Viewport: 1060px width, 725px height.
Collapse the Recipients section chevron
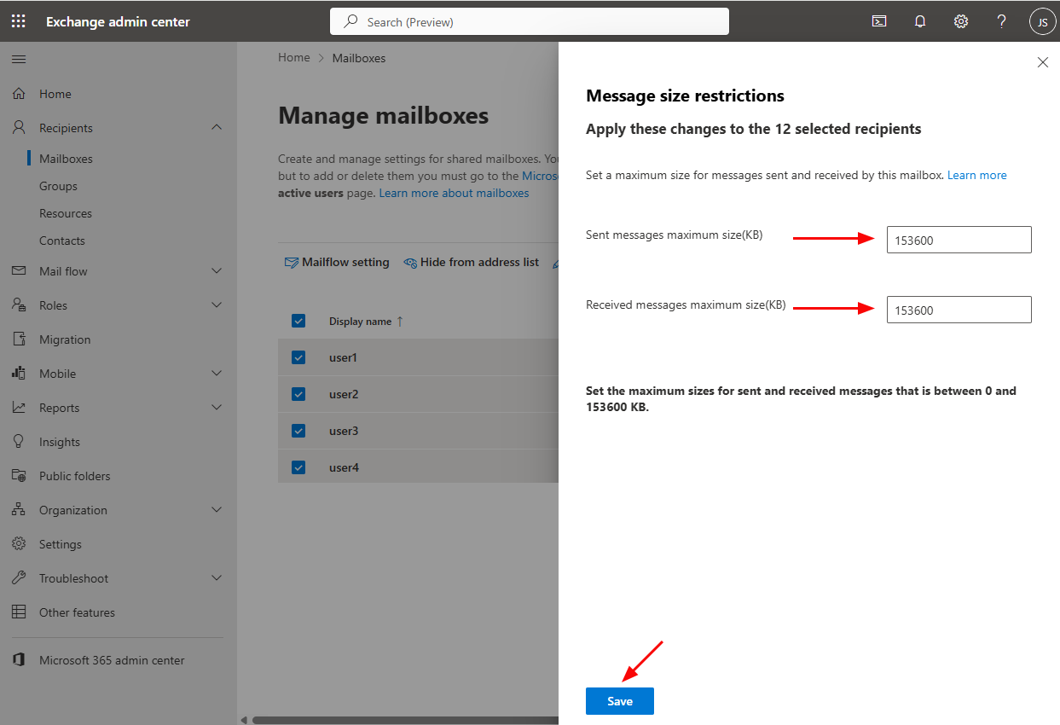(x=217, y=128)
